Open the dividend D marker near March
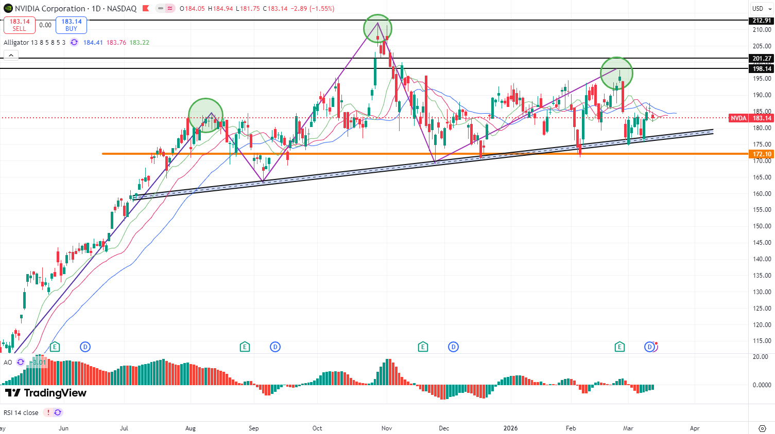Viewport: 775px width, 434px height. click(x=649, y=347)
